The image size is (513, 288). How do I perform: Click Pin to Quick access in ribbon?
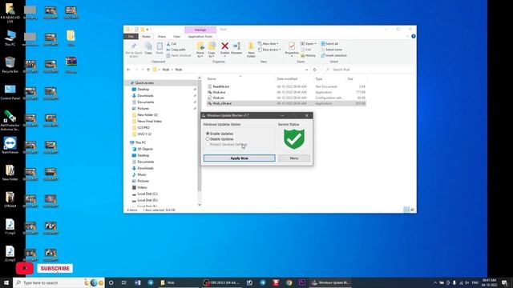click(x=134, y=50)
